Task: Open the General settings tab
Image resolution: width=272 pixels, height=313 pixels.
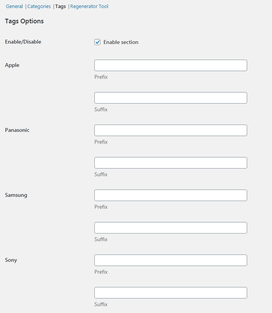Action: click(x=15, y=6)
